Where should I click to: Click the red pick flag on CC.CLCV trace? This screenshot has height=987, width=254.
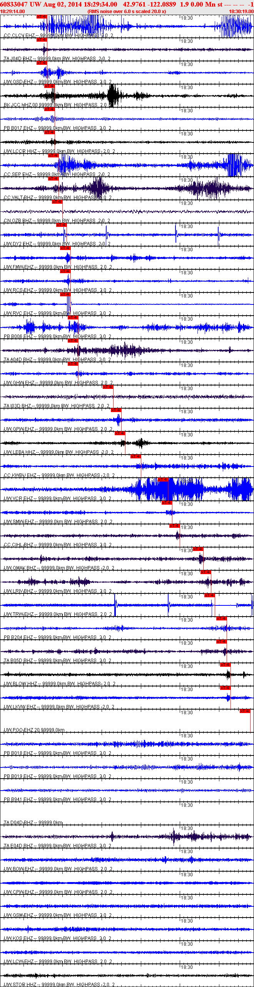coord(42,17)
